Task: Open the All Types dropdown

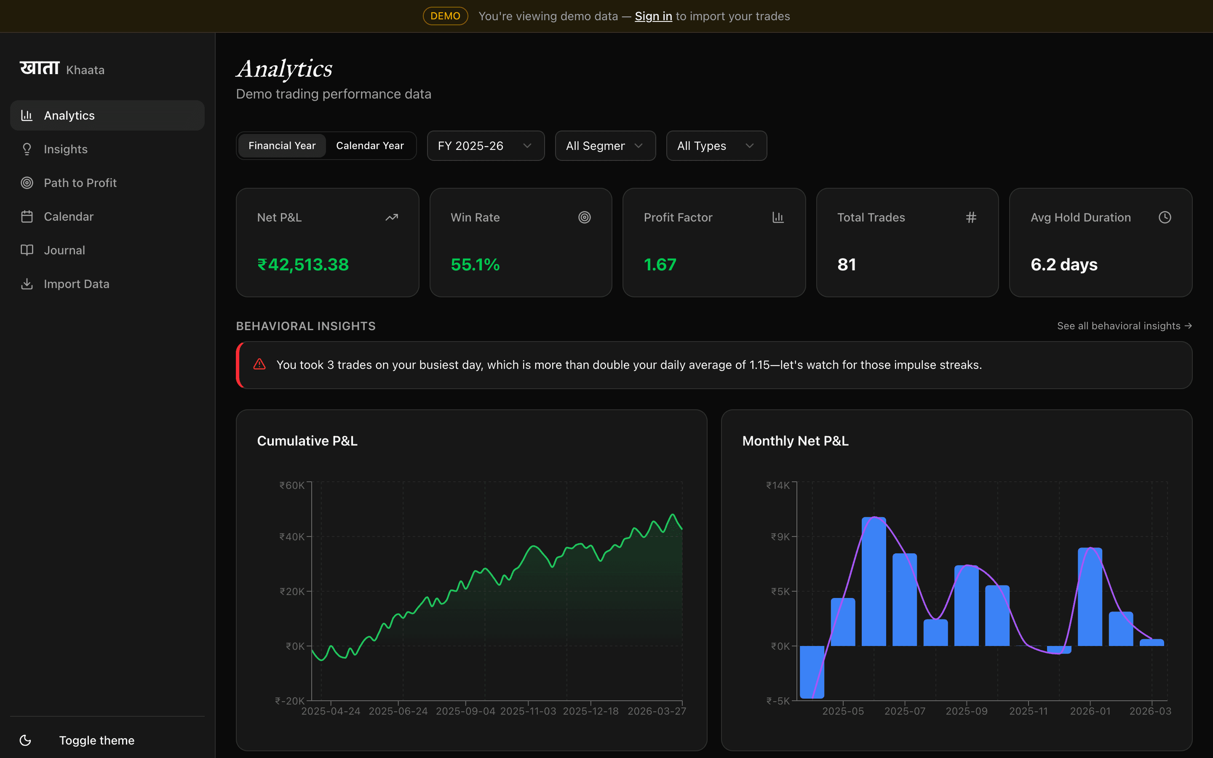Action: coord(716,145)
